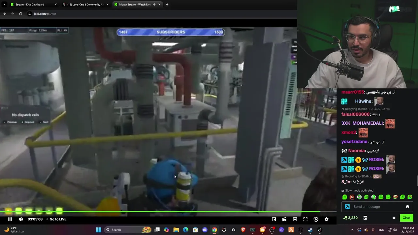
Task: Switch ENG input language
Action: click(381, 230)
